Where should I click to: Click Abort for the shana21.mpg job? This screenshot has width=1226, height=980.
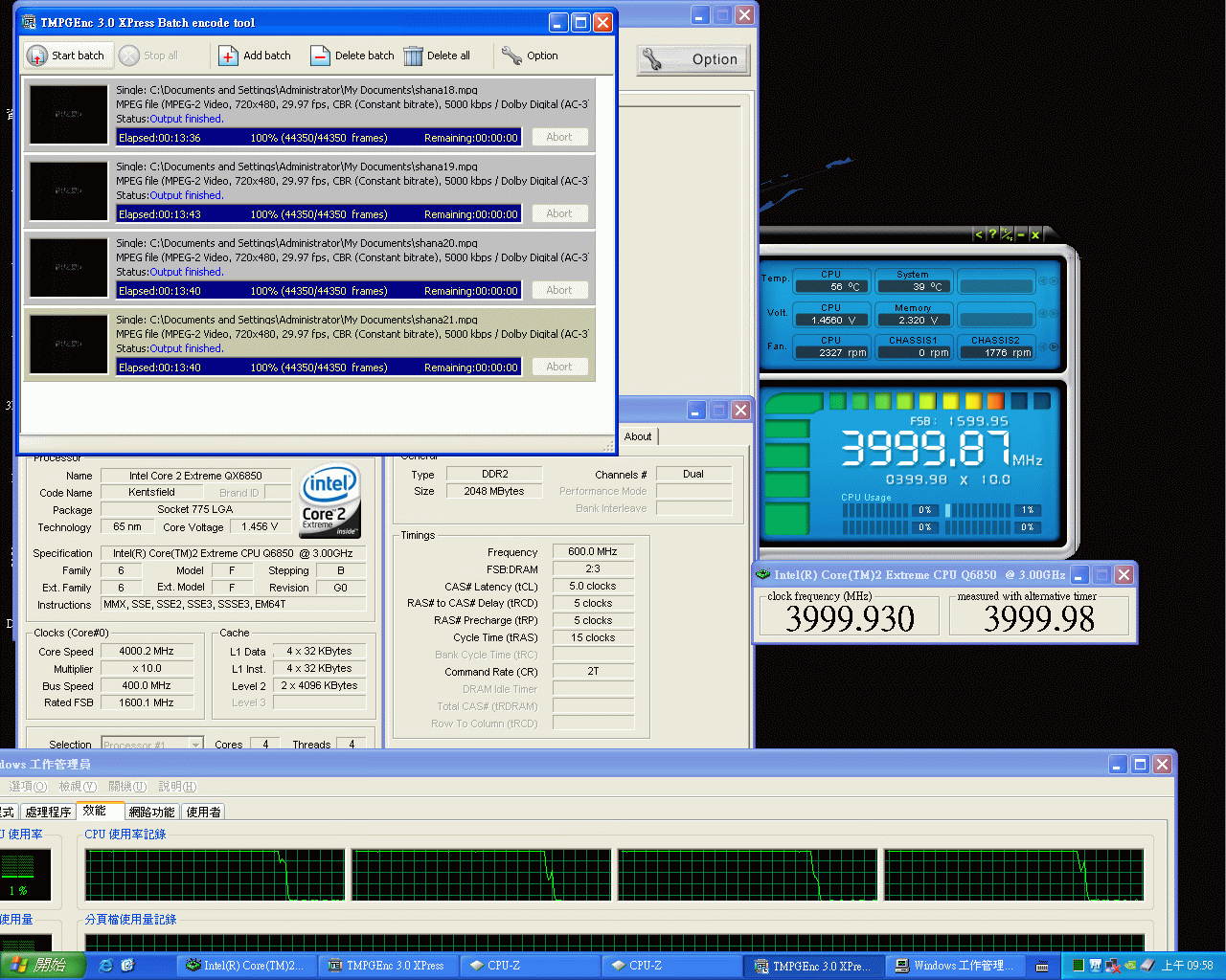point(559,367)
